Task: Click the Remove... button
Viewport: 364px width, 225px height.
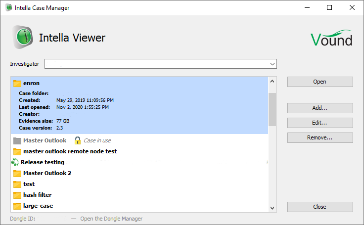Action: [320, 137]
